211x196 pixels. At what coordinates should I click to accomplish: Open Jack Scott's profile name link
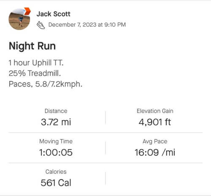point(53,14)
